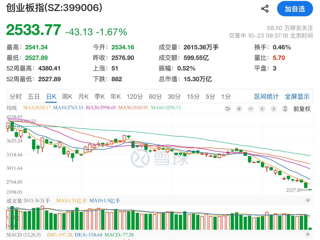Click the 2527.89 low price marker on chart
This screenshot has width=320, height=240.
(294, 190)
